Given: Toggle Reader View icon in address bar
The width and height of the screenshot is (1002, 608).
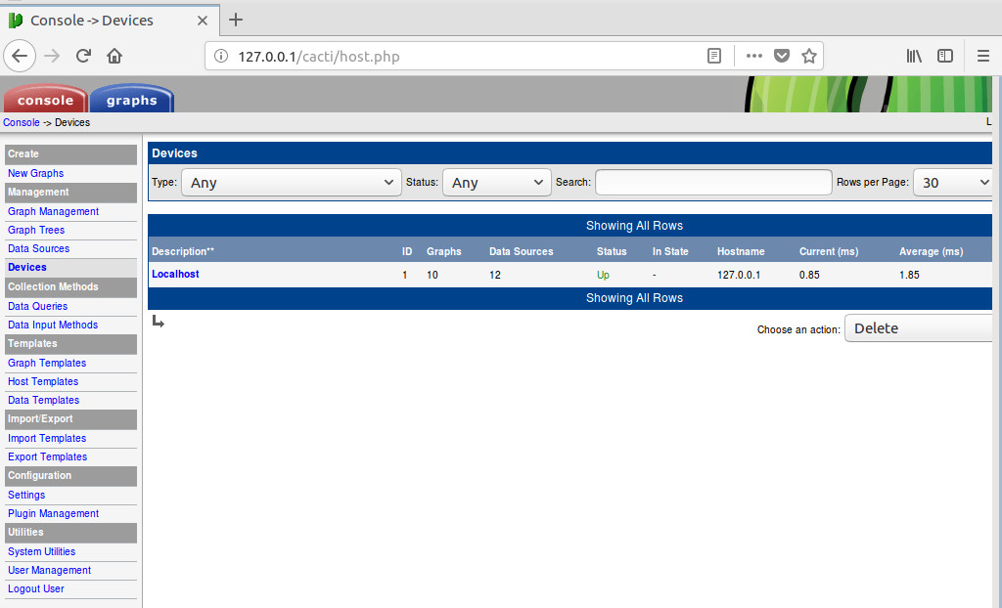Looking at the screenshot, I should 714,56.
